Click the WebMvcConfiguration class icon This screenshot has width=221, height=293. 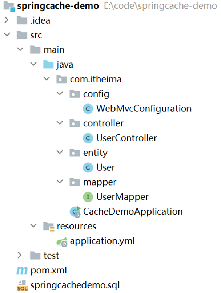pyautogui.click(x=88, y=108)
